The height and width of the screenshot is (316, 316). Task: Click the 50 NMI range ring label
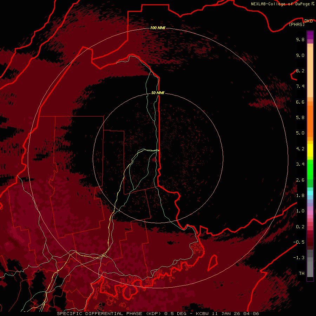click(x=158, y=93)
